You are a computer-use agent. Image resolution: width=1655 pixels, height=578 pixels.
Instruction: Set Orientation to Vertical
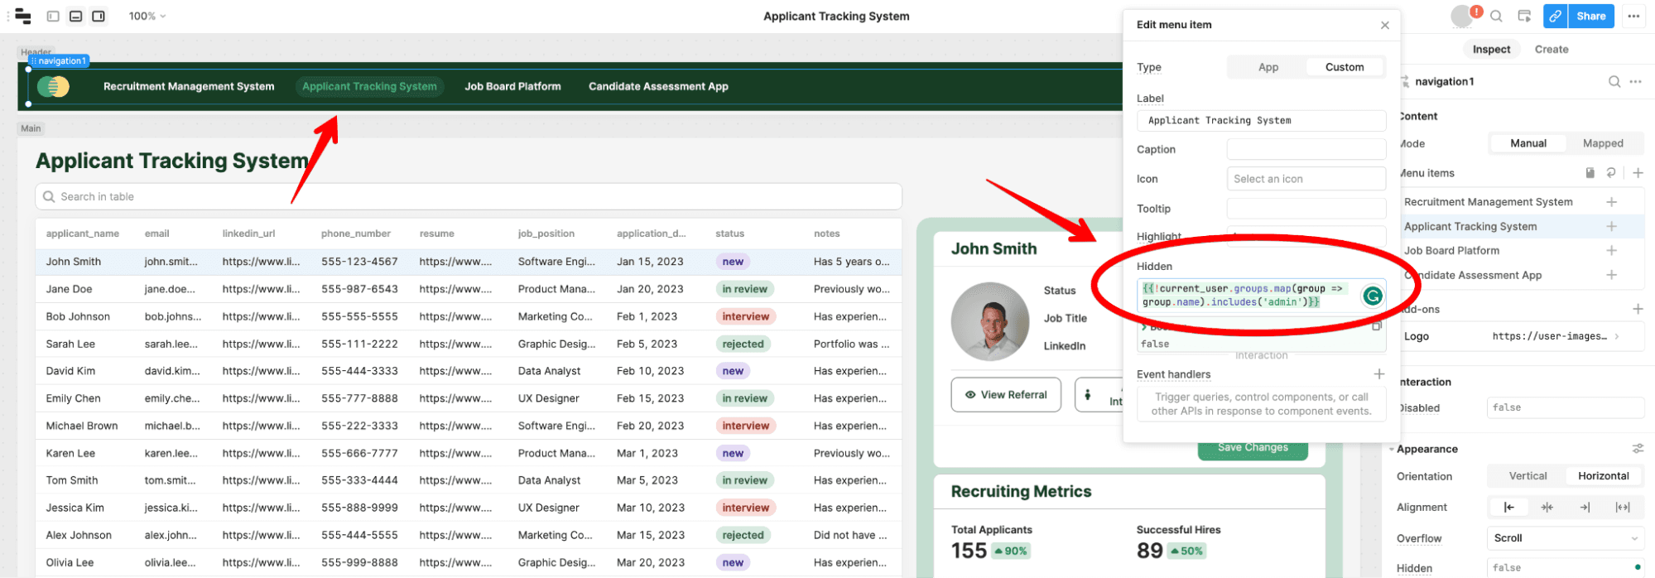pyautogui.click(x=1528, y=476)
